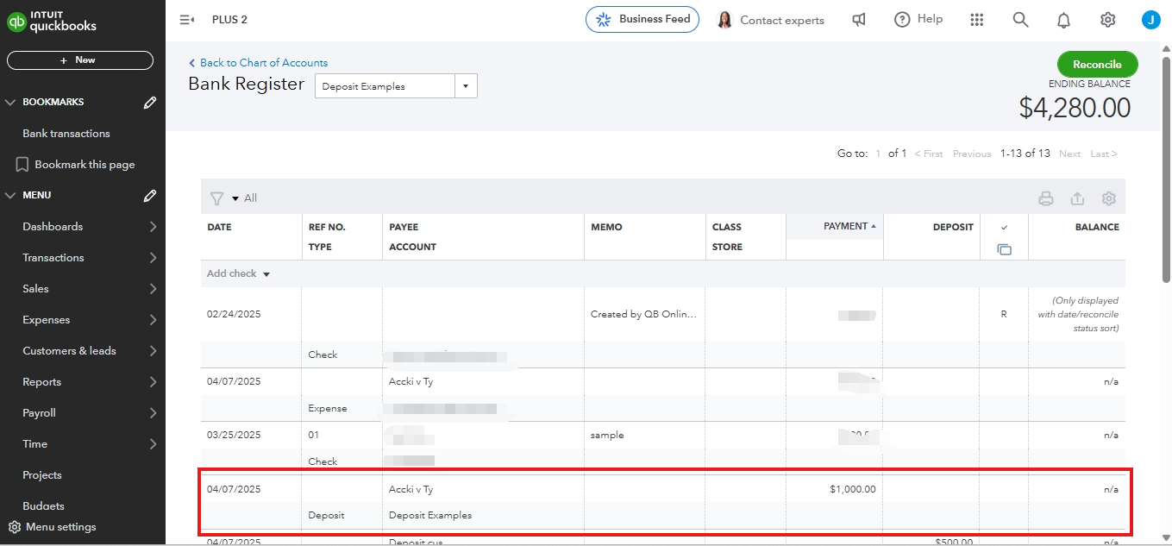The width and height of the screenshot is (1172, 546).
Task: Open the Payroll menu item
Action: pyautogui.click(x=39, y=413)
